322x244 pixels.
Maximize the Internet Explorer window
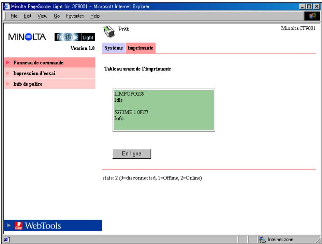309,6
